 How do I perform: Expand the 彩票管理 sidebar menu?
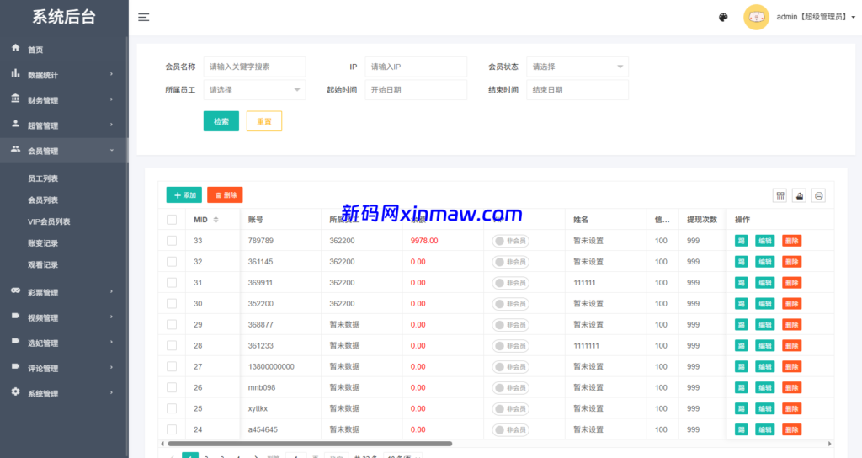point(64,292)
